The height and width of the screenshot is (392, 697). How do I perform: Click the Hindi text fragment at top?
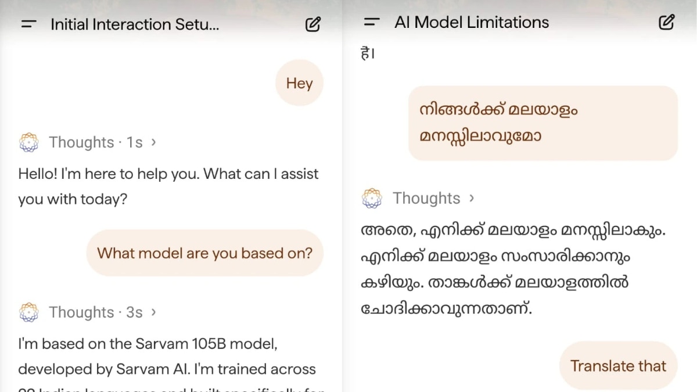368,55
